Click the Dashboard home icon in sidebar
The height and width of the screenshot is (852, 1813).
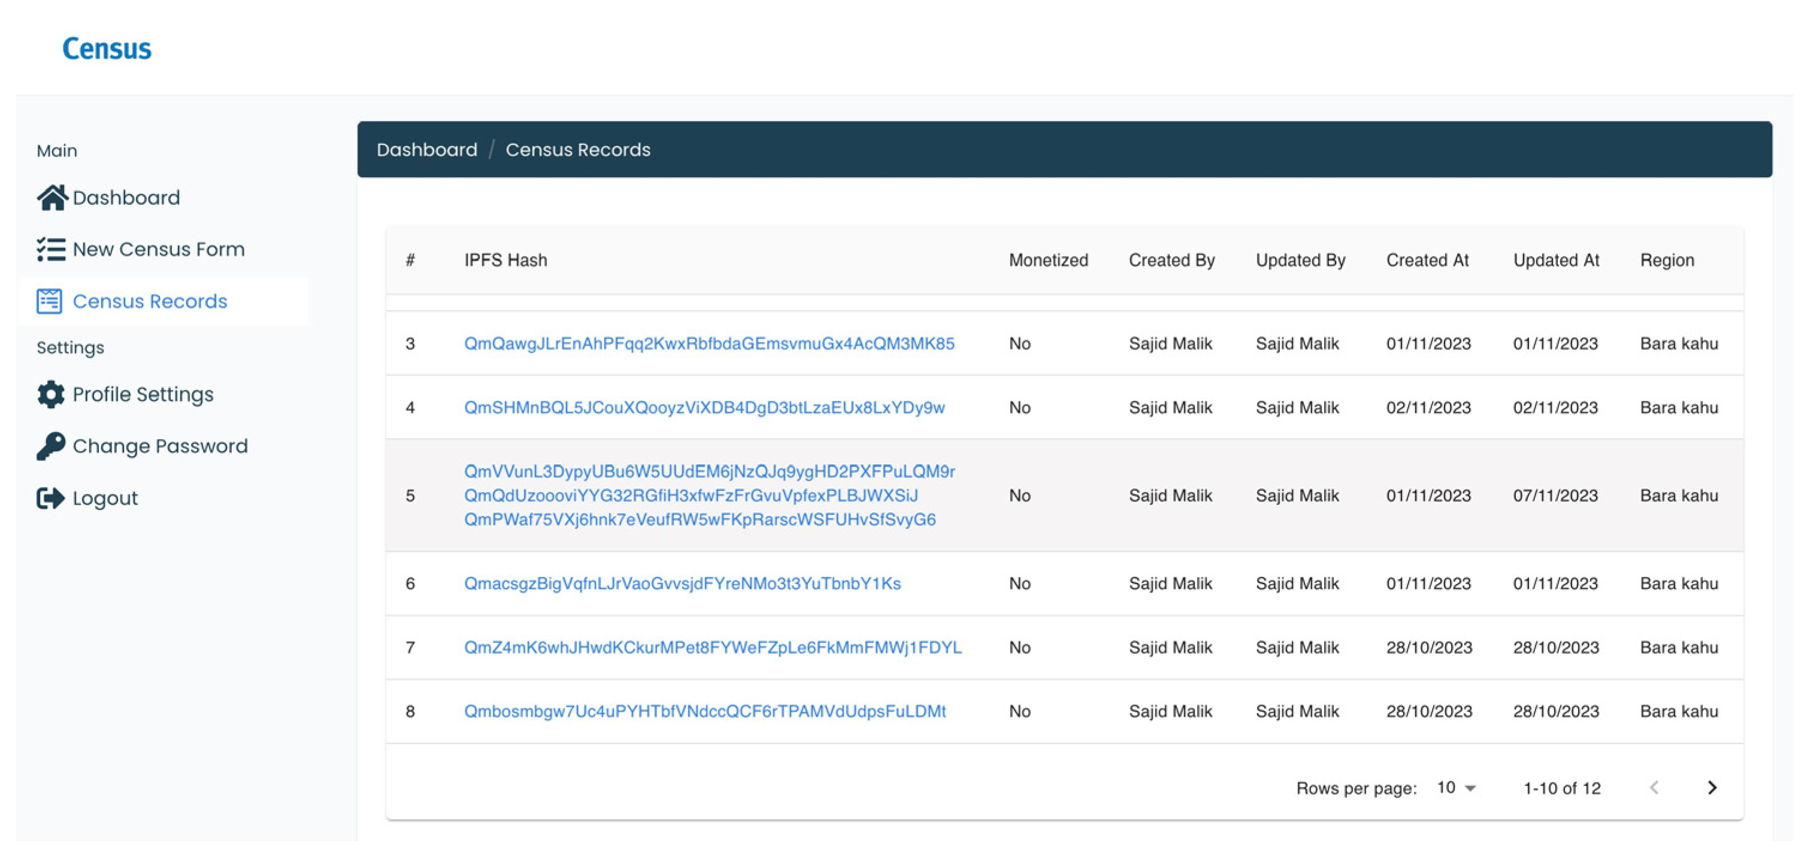pos(52,198)
